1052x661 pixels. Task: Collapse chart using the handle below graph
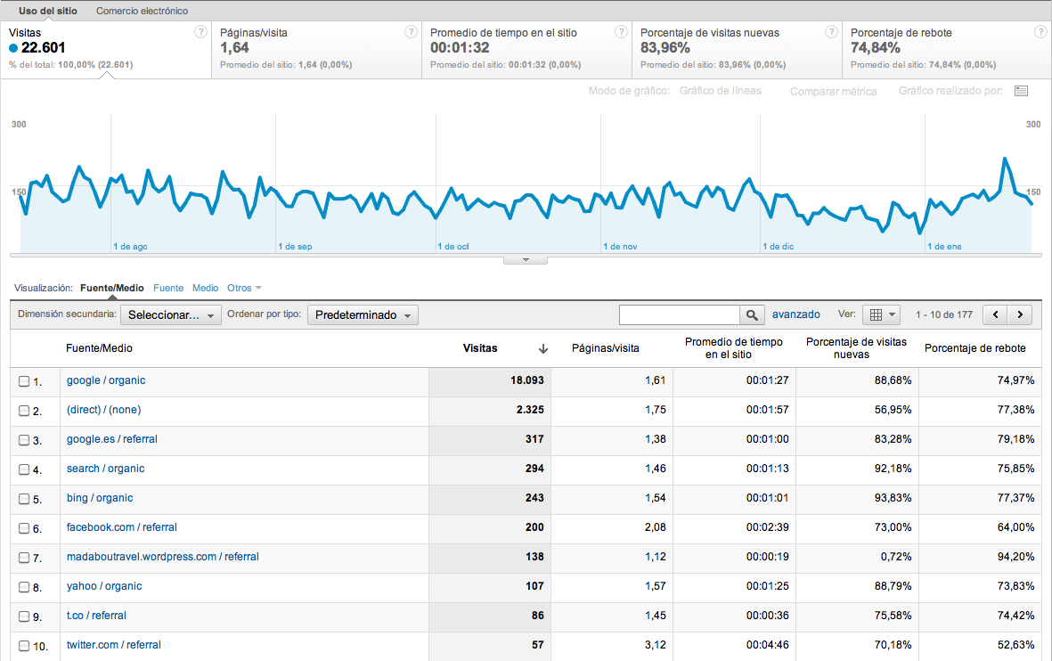click(526, 260)
